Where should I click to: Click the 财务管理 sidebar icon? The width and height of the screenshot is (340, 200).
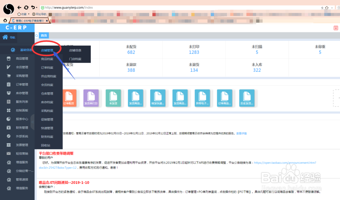click(9, 127)
